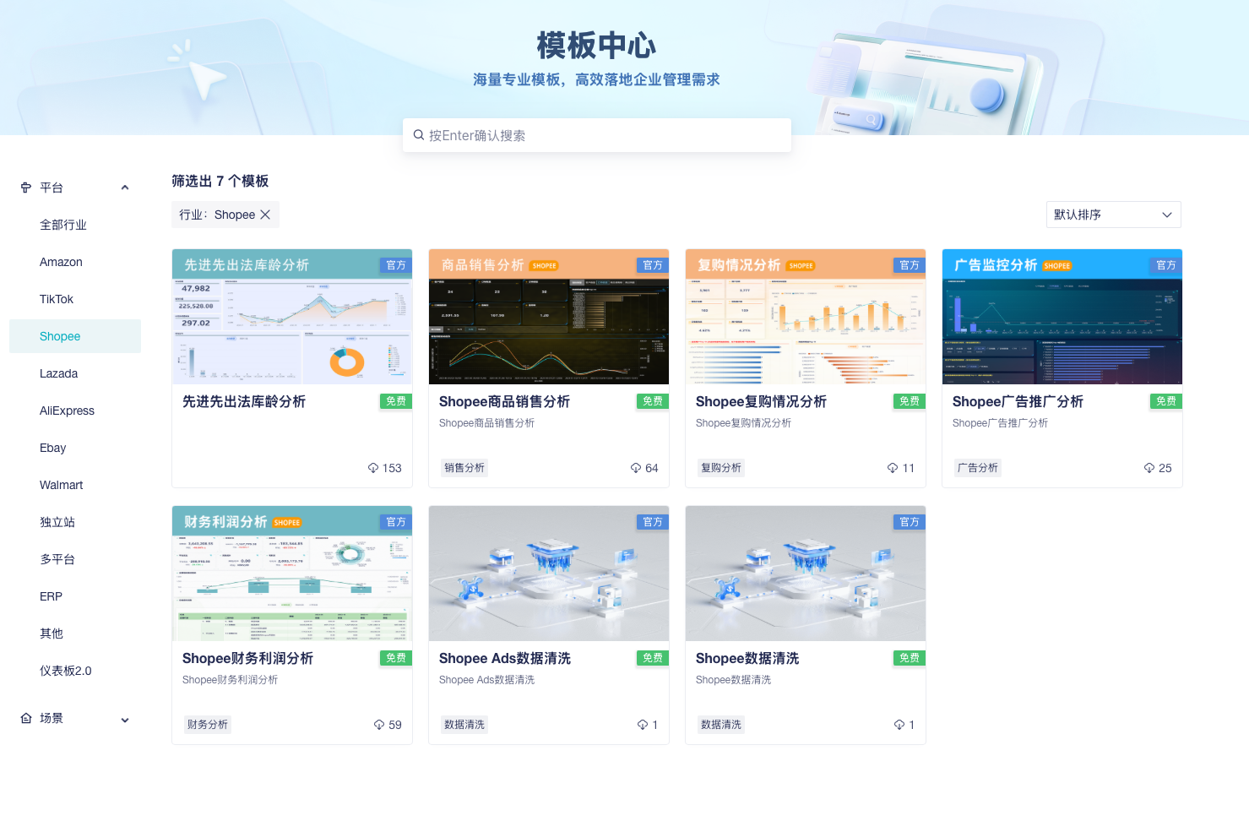Choose TikTok from the sidebar
Viewport: 1249px width, 832px height.
pos(57,299)
